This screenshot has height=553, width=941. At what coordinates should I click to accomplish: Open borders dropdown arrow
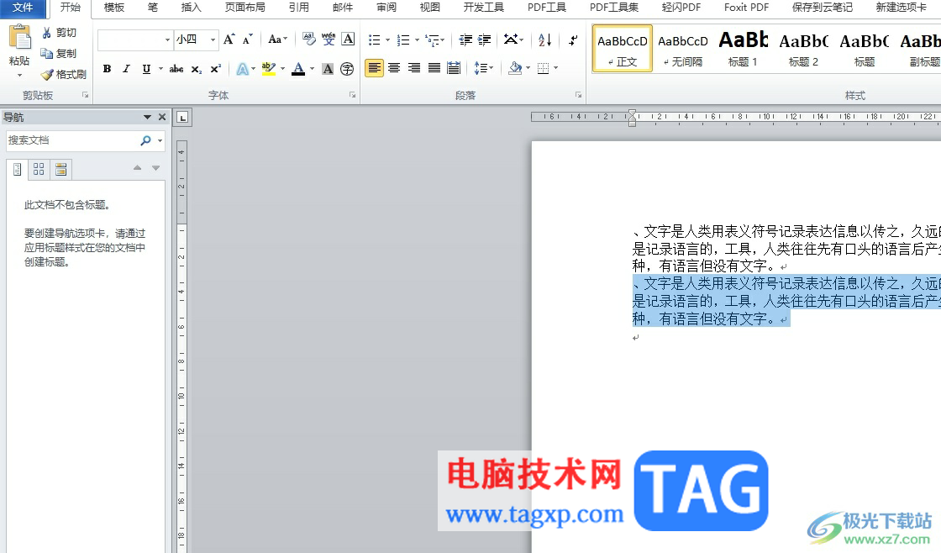[x=555, y=68]
